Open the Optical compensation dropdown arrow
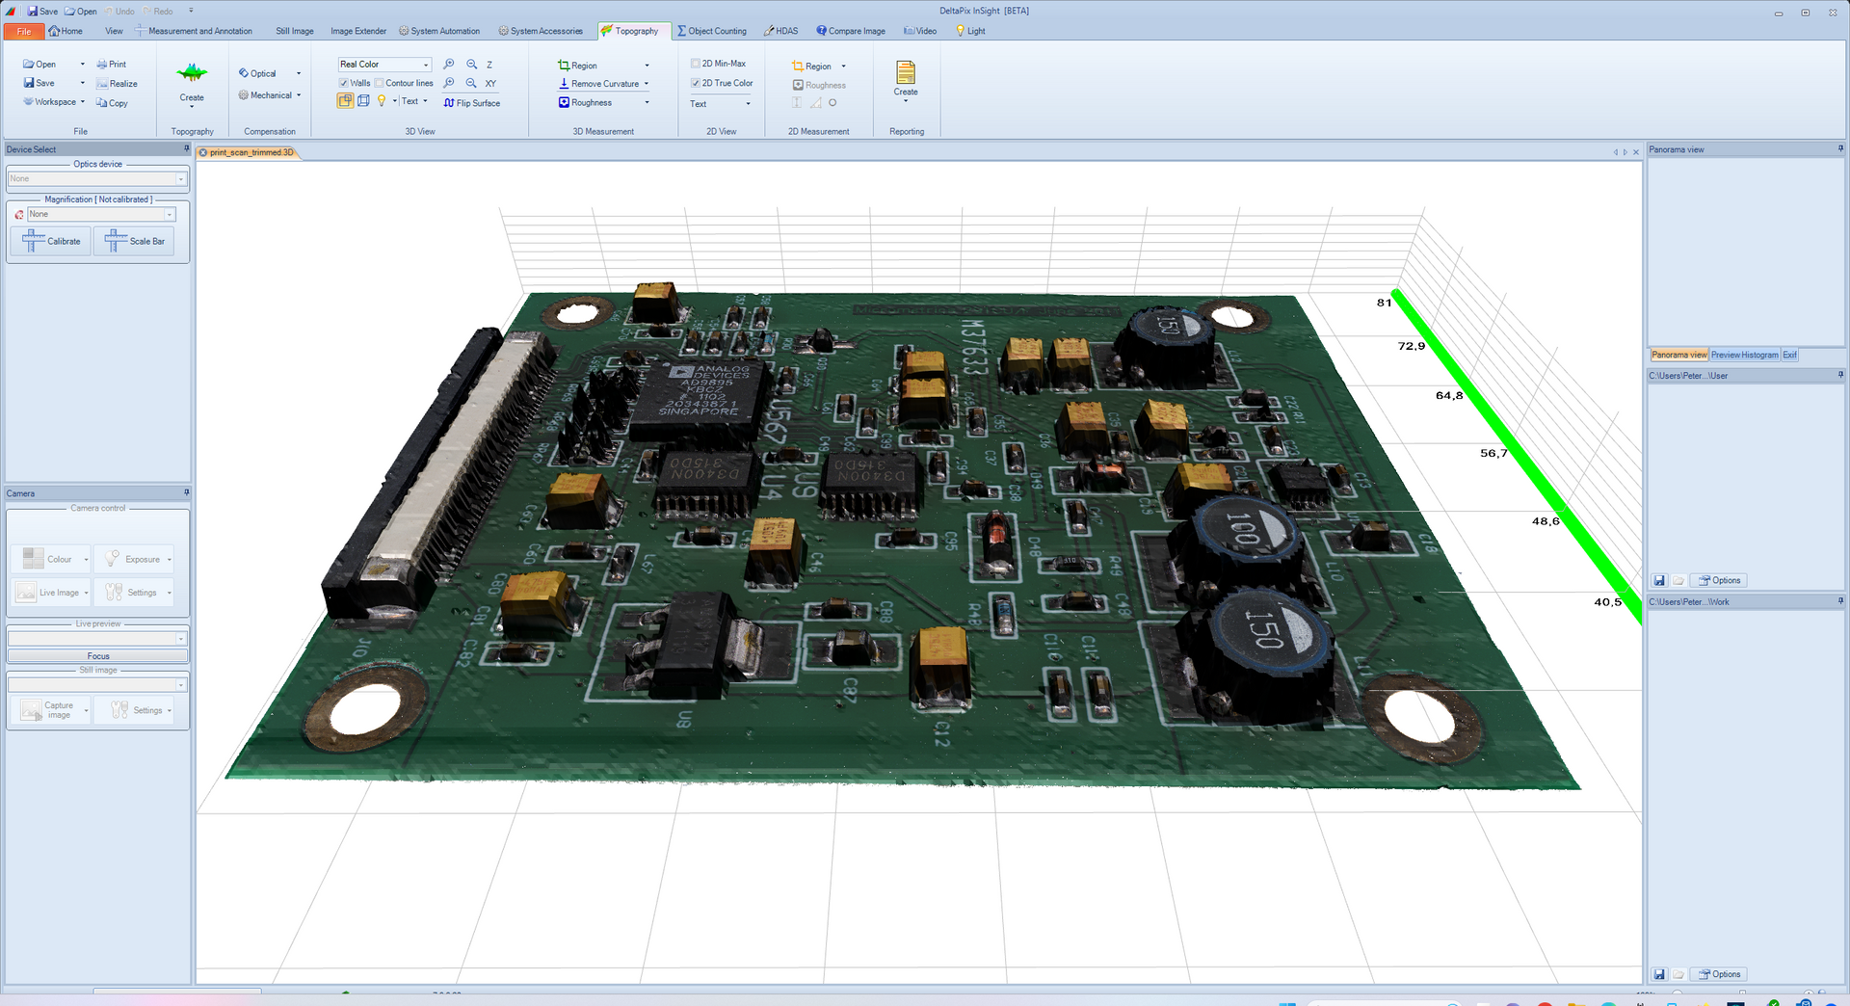The height and width of the screenshot is (1006, 1850). (x=299, y=74)
